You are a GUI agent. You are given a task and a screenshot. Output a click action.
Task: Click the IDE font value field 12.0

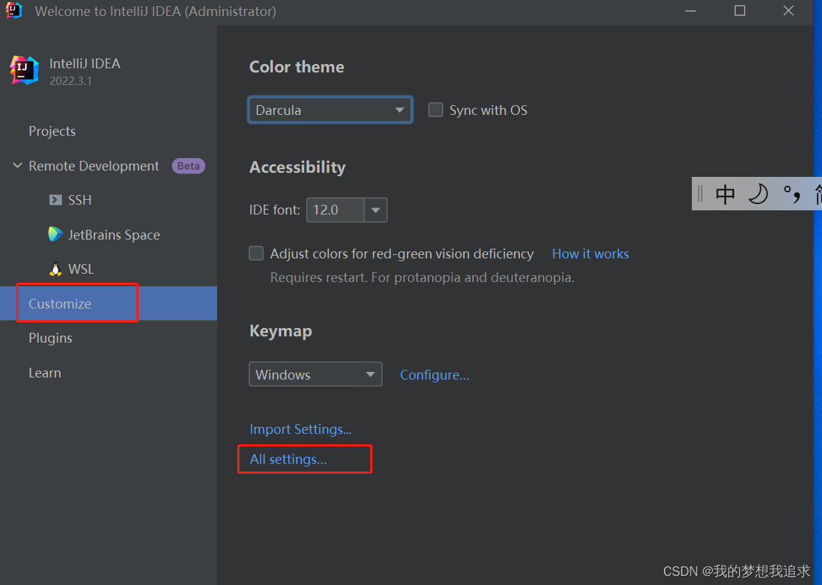(x=335, y=210)
